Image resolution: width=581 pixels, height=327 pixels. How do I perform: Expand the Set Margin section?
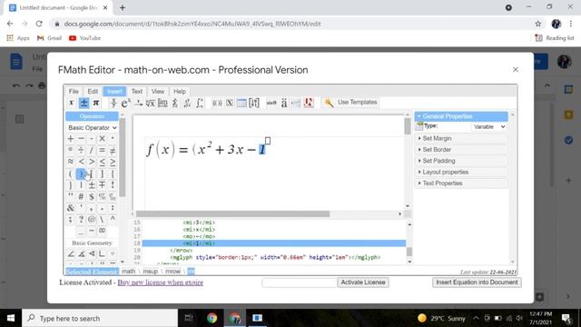[x=461, y=138]
